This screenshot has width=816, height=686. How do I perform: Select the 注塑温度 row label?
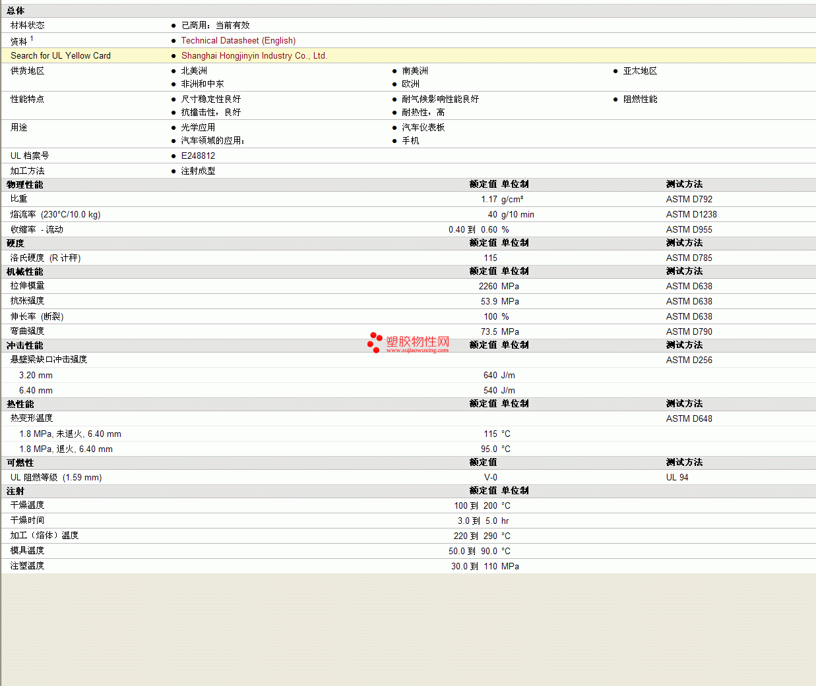point(28,566)
